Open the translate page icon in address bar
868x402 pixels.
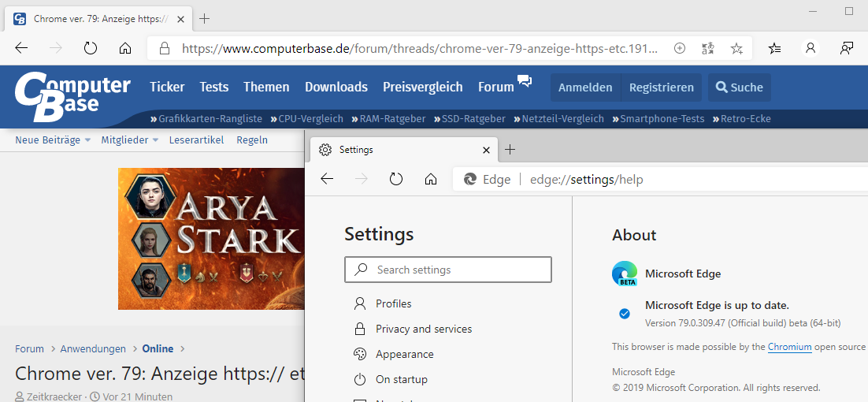(707, 48)
